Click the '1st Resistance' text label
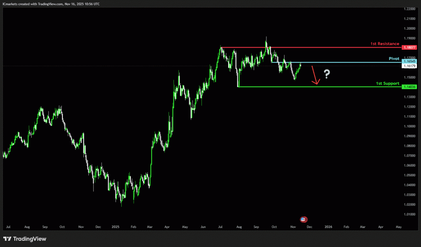Image resolution: width=421 pixels, height=247 pixels. (385, 44)
